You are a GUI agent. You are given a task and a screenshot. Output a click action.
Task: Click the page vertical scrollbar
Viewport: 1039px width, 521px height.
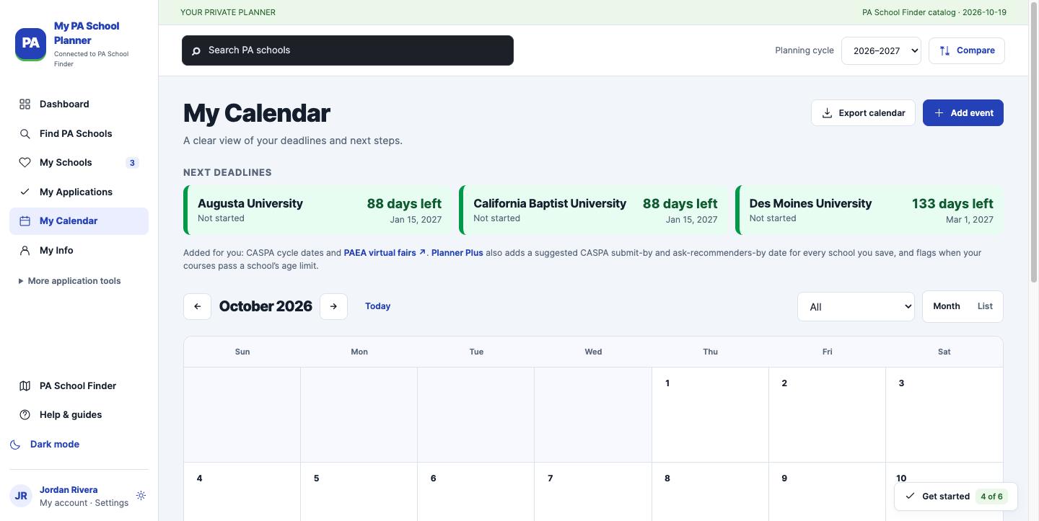tap(1033, 144)
